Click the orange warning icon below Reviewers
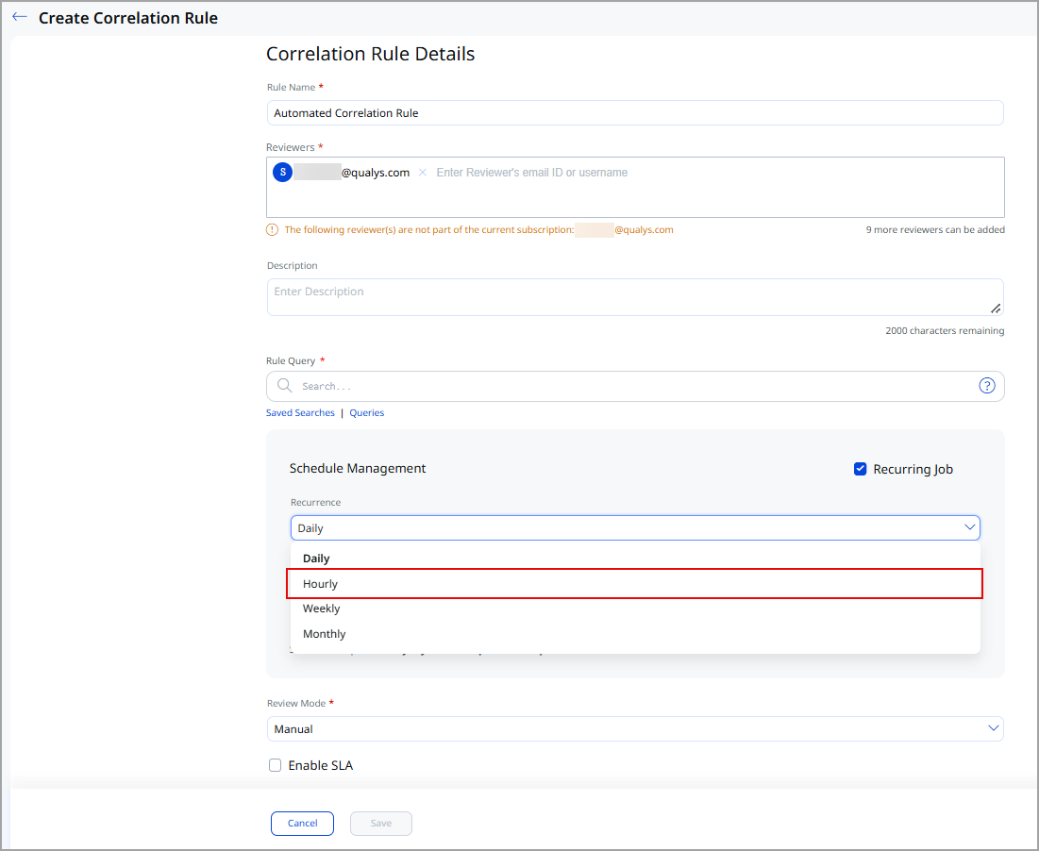Screen dimensions: 1039x851 coord(273,230)
